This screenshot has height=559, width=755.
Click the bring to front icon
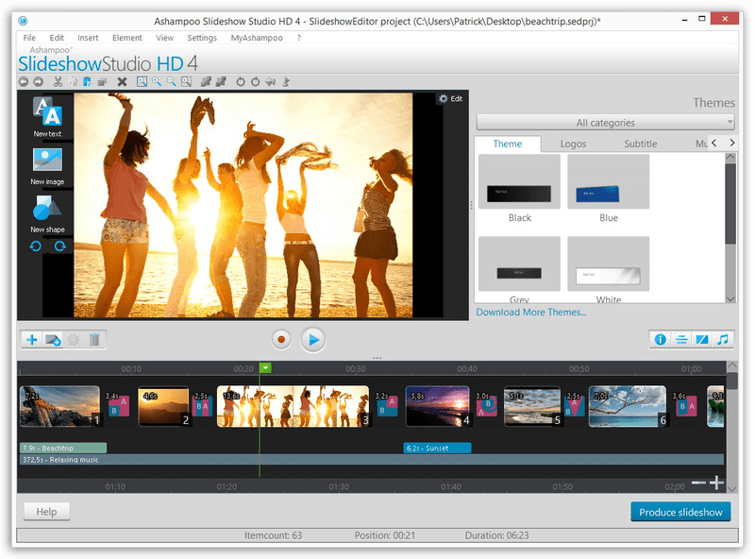point(206,82)
